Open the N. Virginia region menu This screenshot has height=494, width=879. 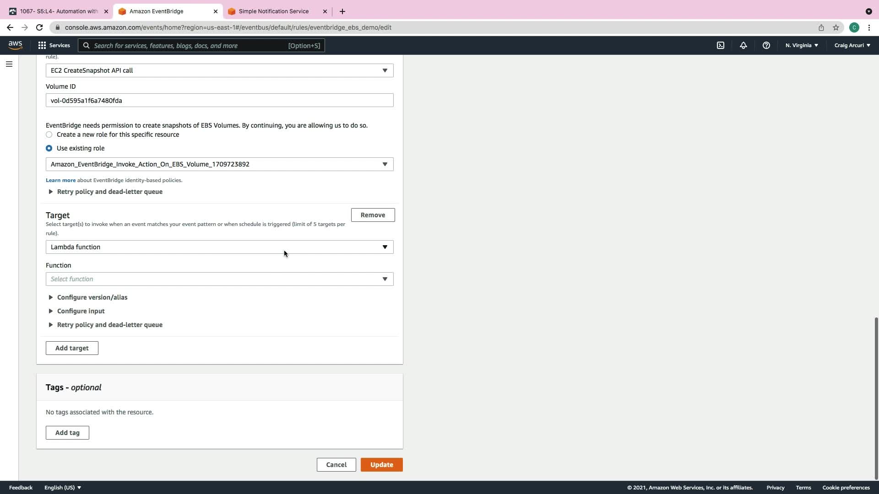coord(802,45)
